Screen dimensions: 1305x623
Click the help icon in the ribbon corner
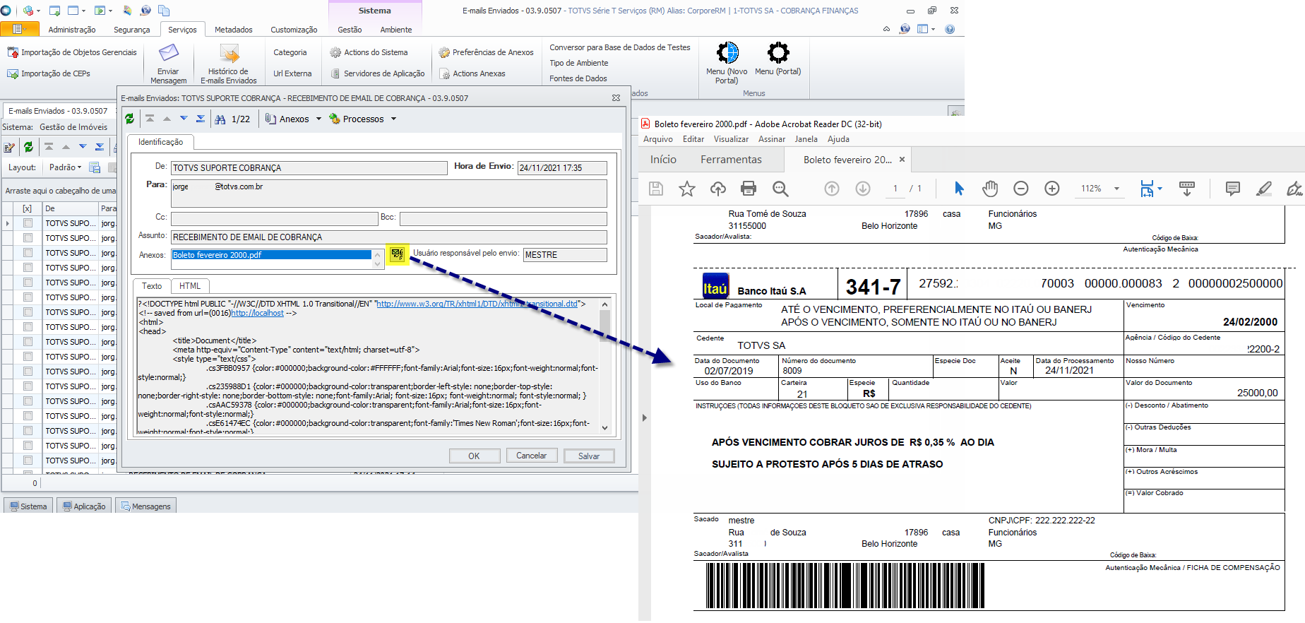coord(950,29)
